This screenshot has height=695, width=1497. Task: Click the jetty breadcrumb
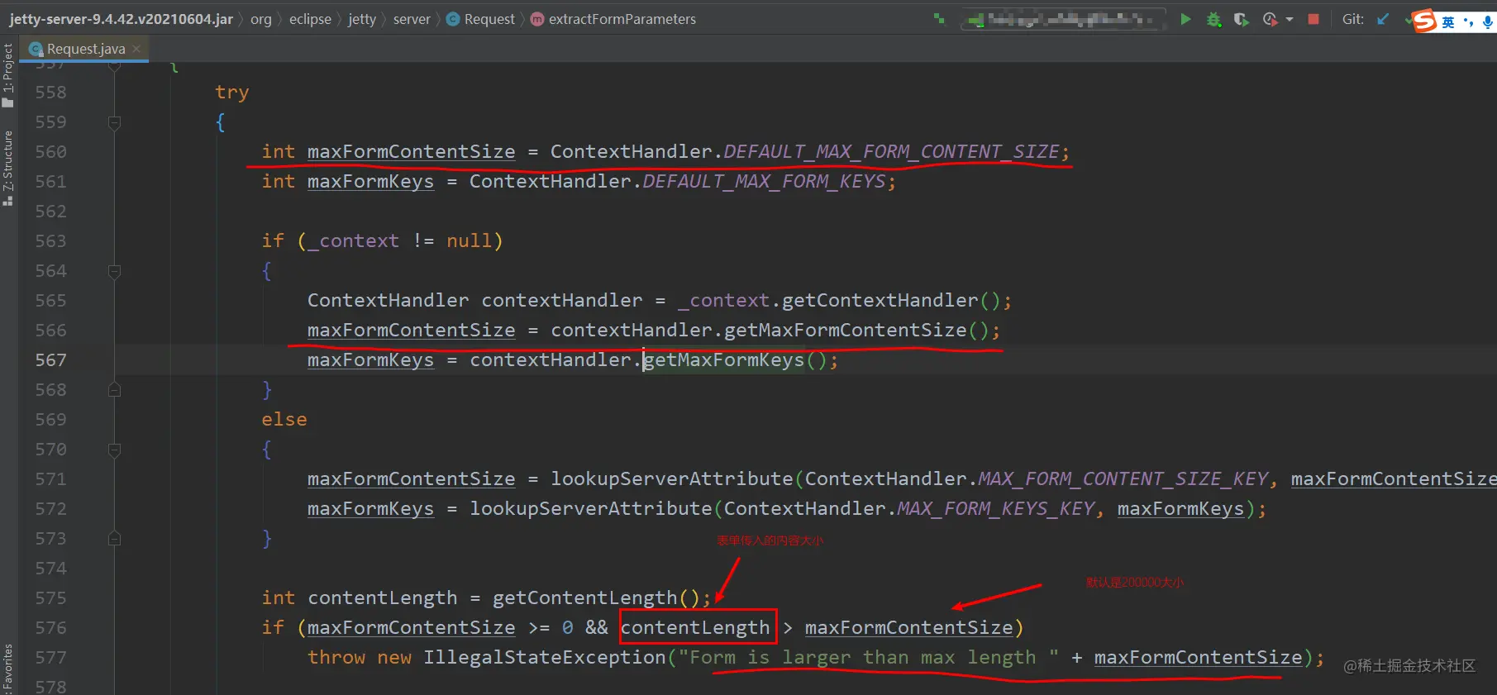pyautogui.click(x=362, y=19)
